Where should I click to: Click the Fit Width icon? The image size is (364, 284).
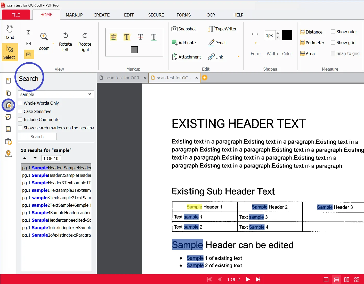(28, 44)
